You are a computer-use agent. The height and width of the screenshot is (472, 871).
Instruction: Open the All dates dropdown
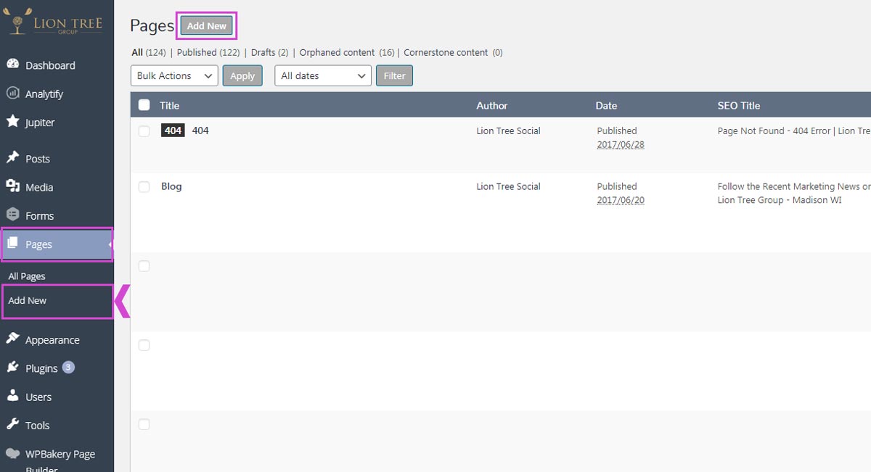pyautogui.click(x=323, y=75)
